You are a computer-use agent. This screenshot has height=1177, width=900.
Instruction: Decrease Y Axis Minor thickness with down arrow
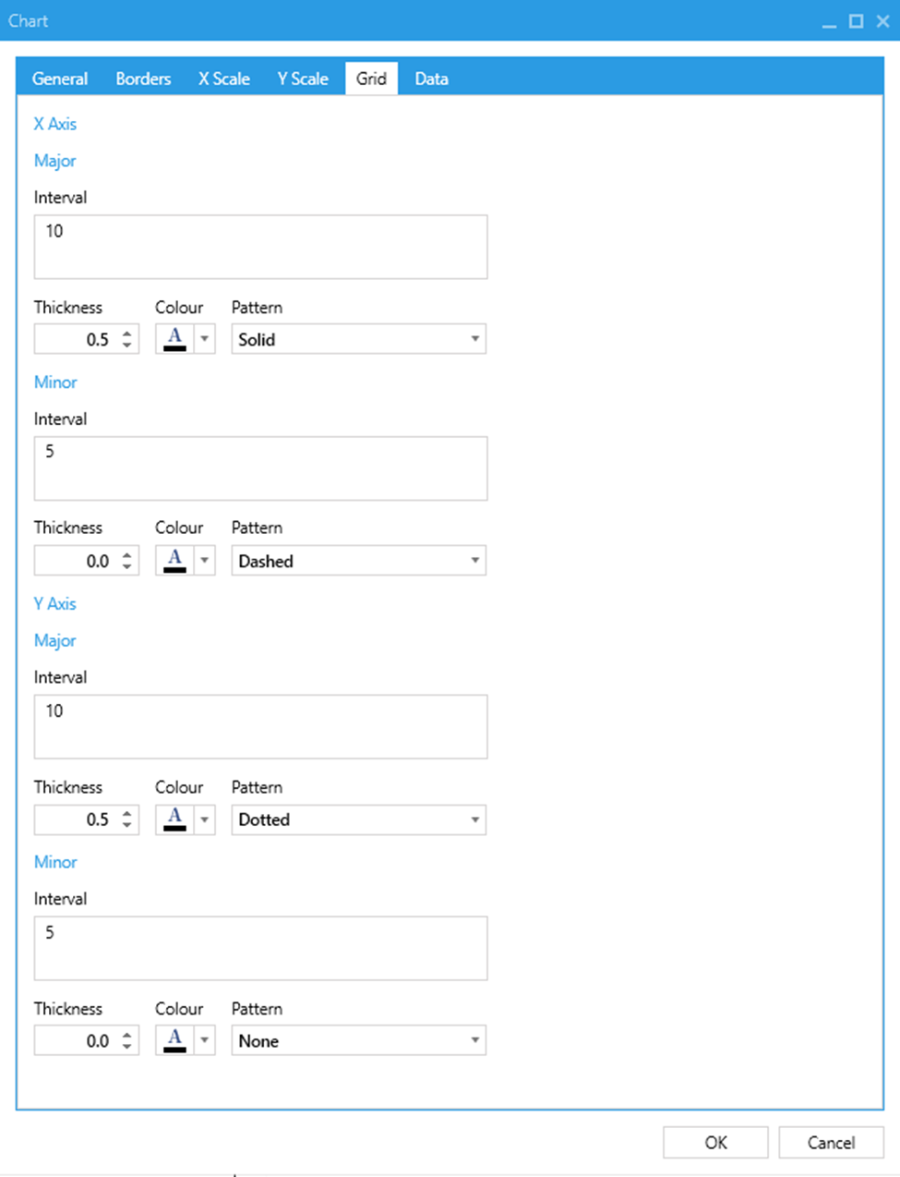(x=127, y=1047)
